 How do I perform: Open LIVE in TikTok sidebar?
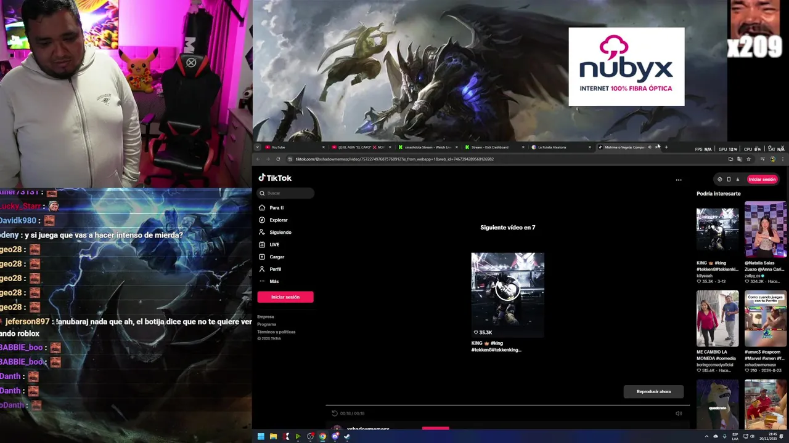tap(269, 245)
